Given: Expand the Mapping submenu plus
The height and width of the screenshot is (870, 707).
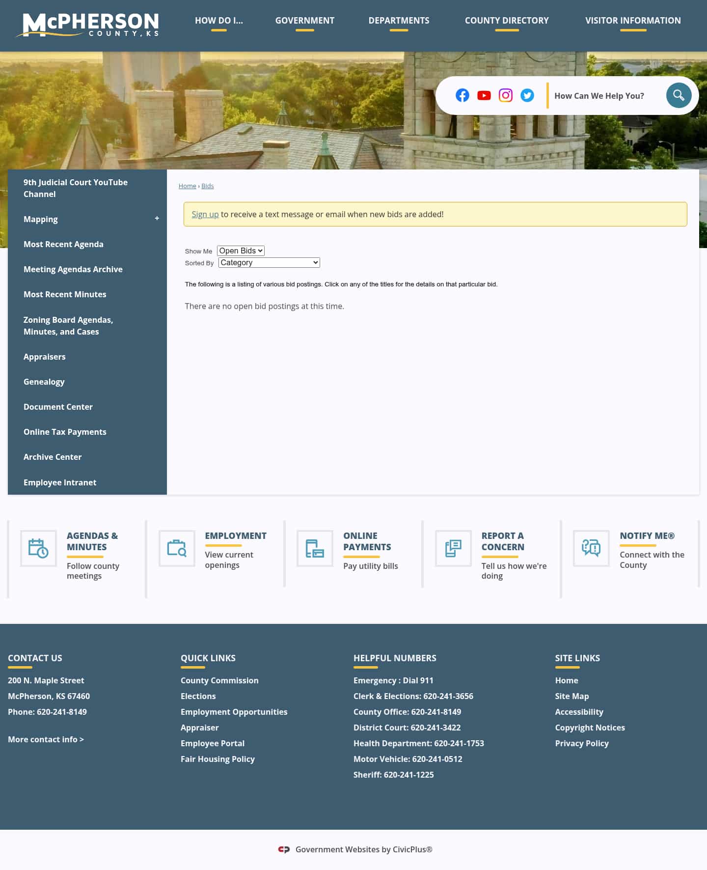Looking at the screenshot, I should [x=157, y=218].
